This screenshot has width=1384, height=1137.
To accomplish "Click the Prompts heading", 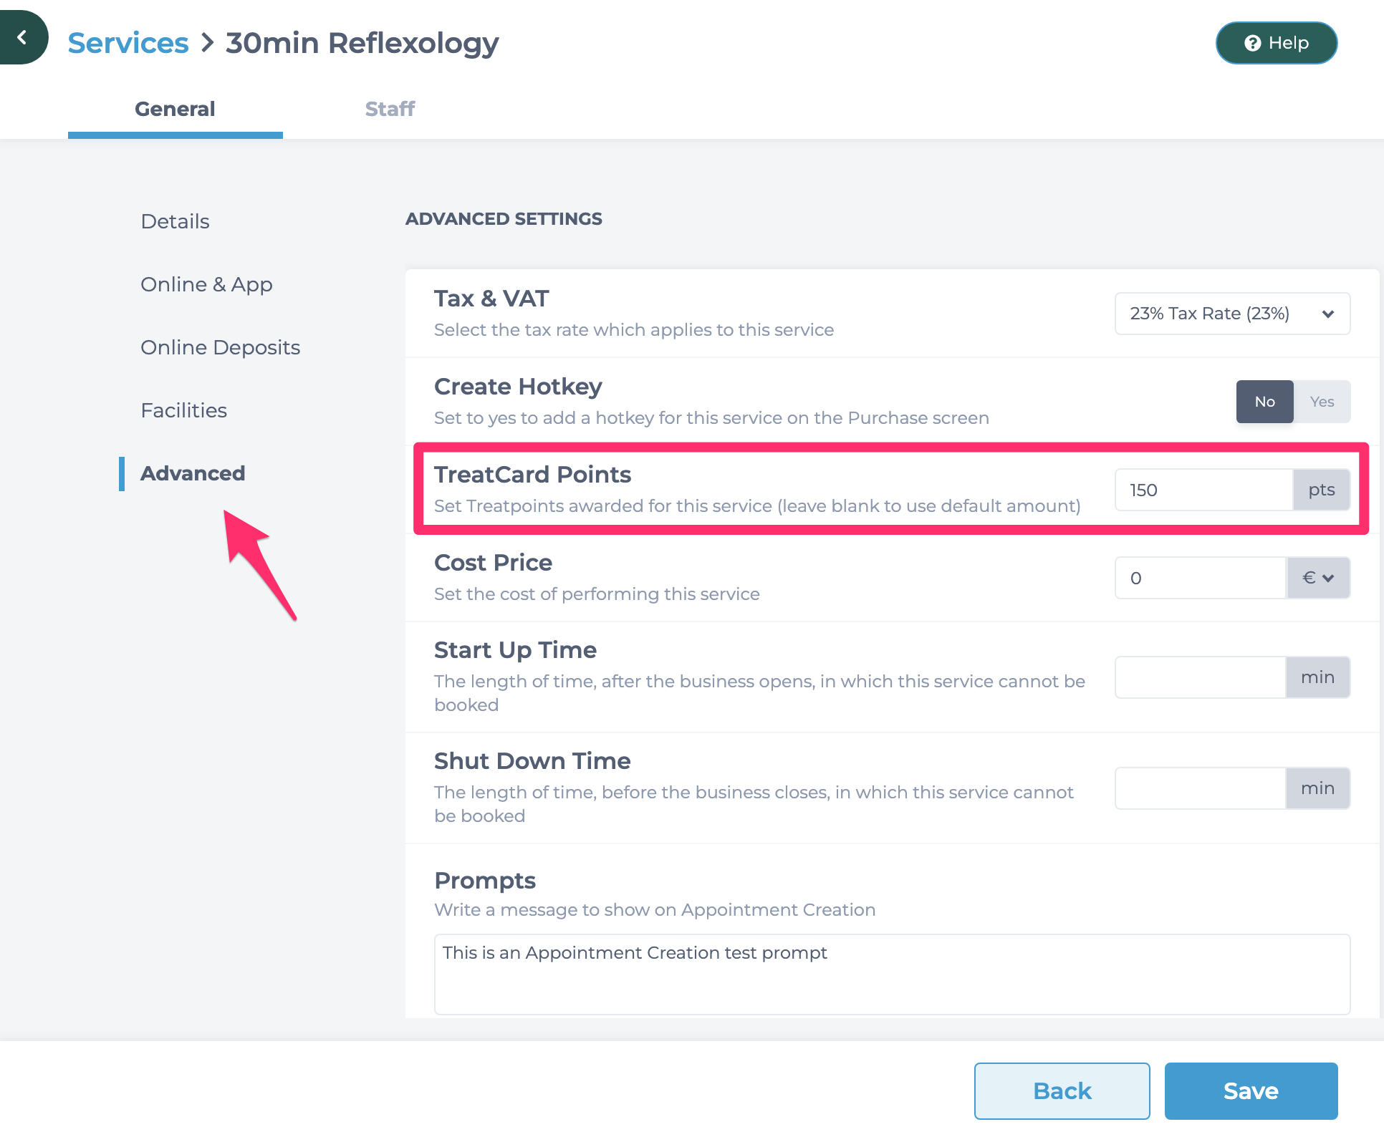I will pos(485,880).
